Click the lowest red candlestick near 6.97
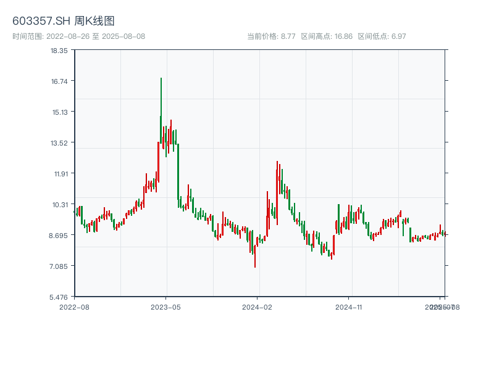This screenshot has height=370, width=494. tap(255, 256)
